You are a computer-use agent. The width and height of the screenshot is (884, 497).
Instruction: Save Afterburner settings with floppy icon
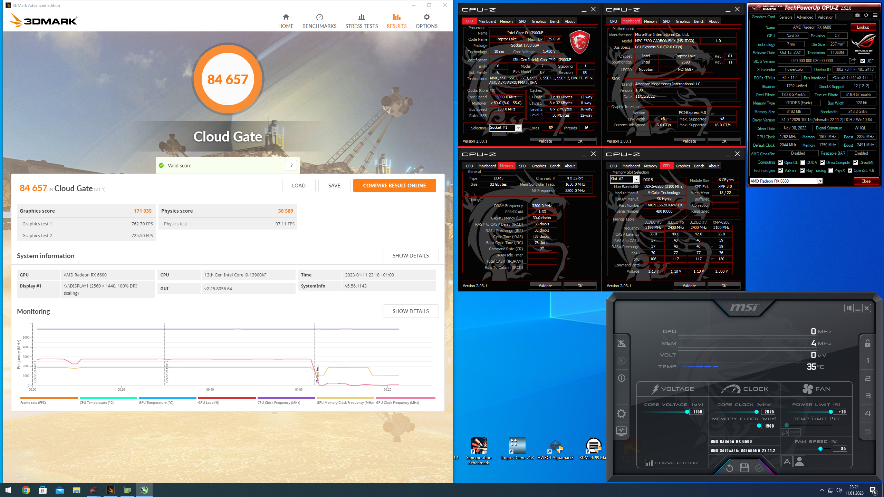click(x=744, y=468)
